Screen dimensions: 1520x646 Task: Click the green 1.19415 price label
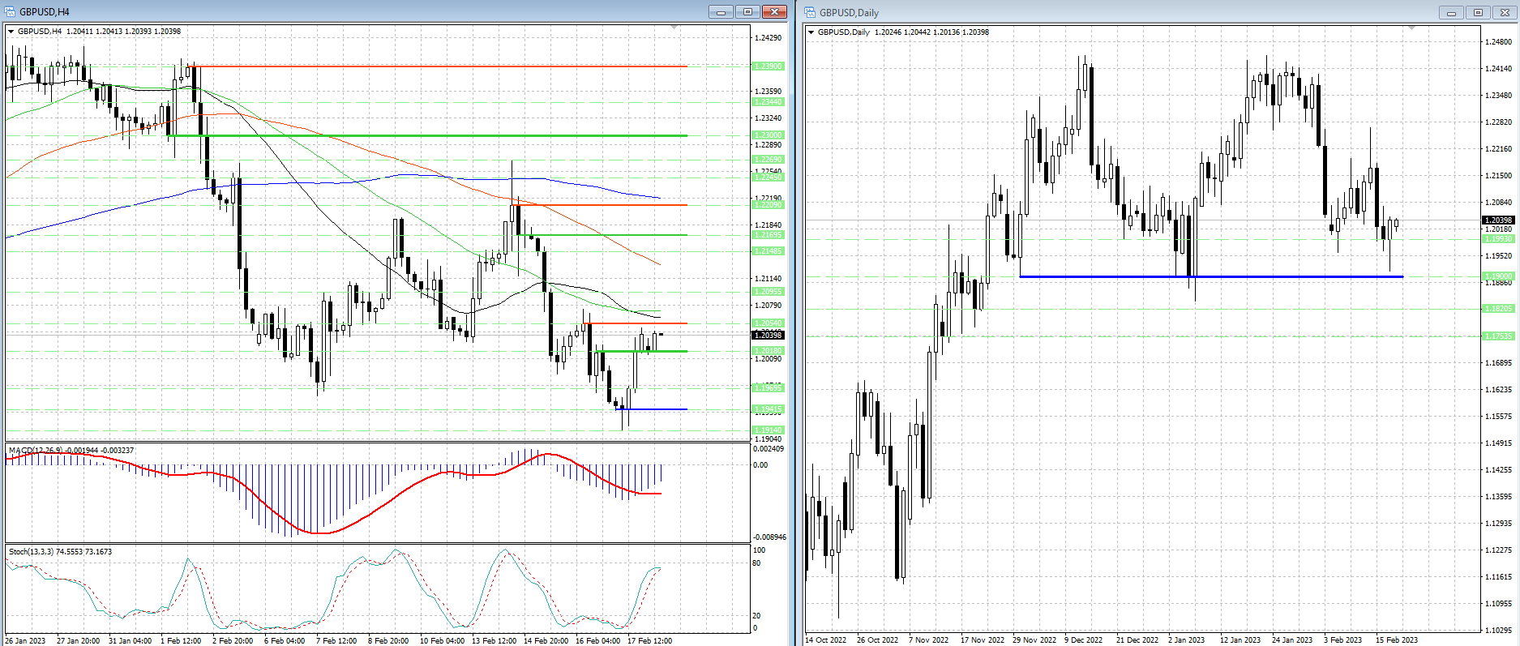coord(768,409)
